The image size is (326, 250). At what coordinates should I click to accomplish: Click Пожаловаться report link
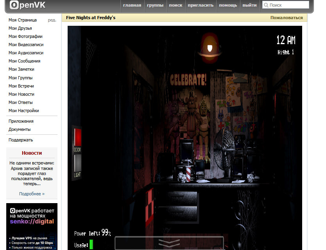pos(287,18)
